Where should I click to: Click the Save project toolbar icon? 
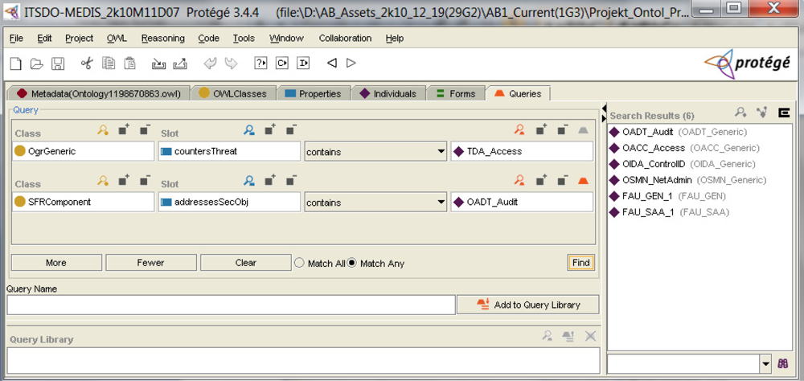coord(58,63)
